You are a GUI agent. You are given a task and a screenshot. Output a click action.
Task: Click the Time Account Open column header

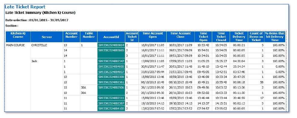point(153,37)
